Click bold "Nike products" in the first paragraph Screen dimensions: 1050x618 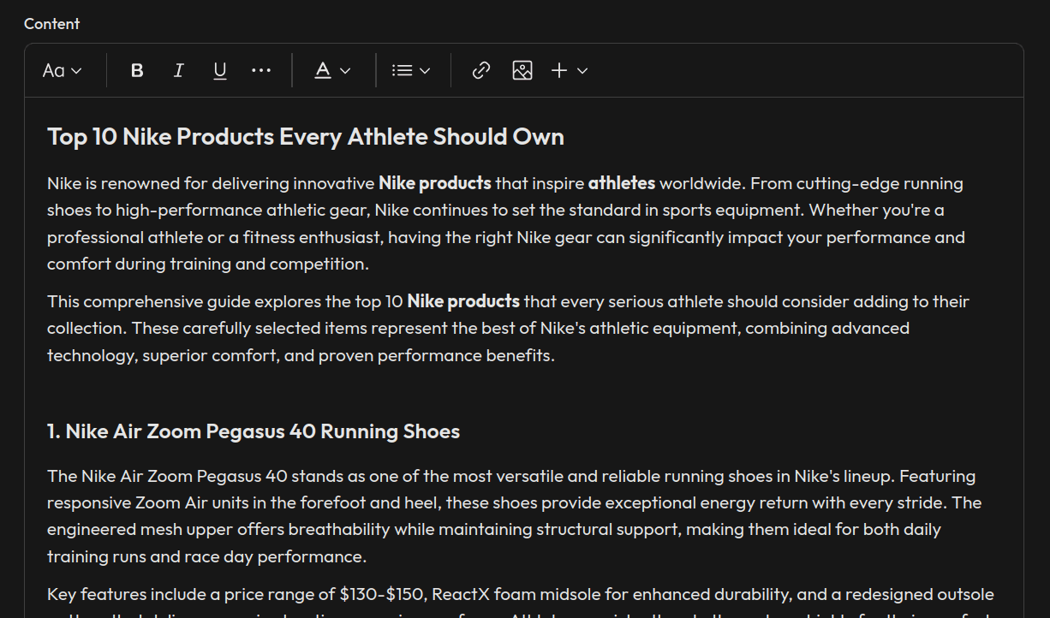(434, 183)
